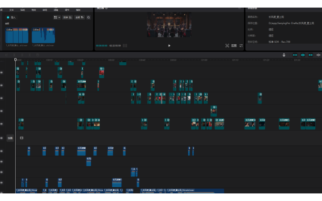
Task: Click the Import media button
Action: click(x=11, y=17)
